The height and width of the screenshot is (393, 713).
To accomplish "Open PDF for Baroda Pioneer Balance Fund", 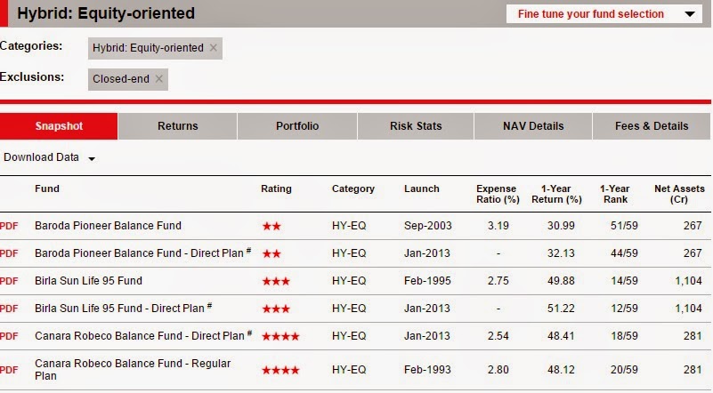I will (x=8, y=226).
